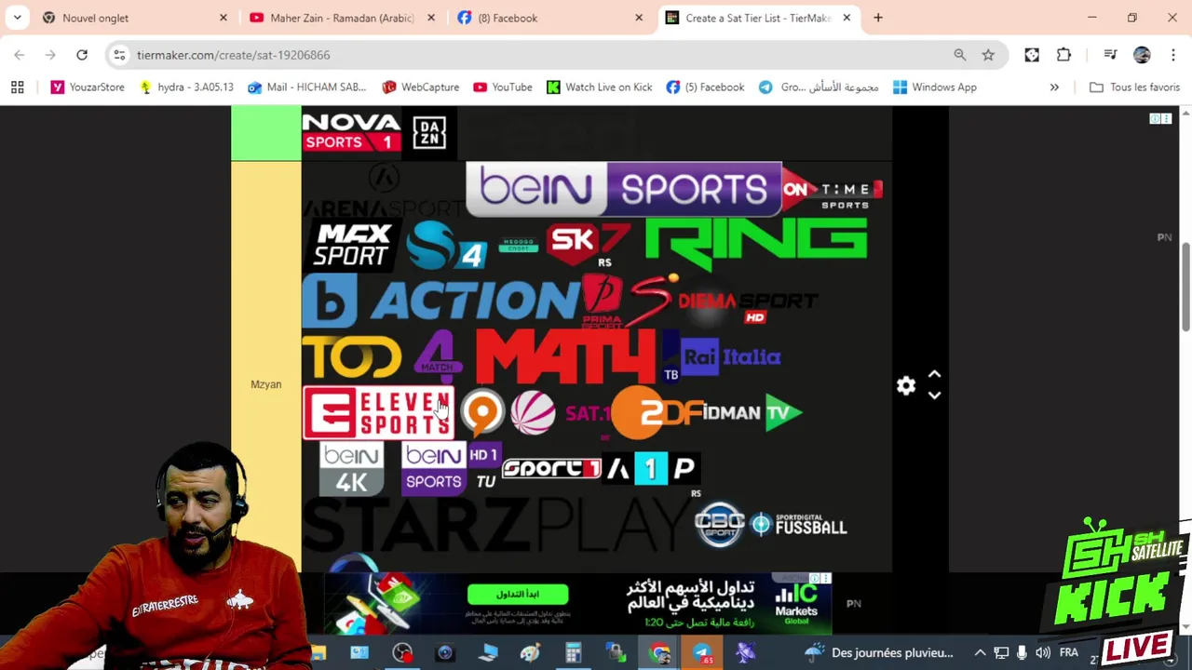Open the YouzarStore bookmark
This screenshot has height=670, width=1192.
[88, 87]
